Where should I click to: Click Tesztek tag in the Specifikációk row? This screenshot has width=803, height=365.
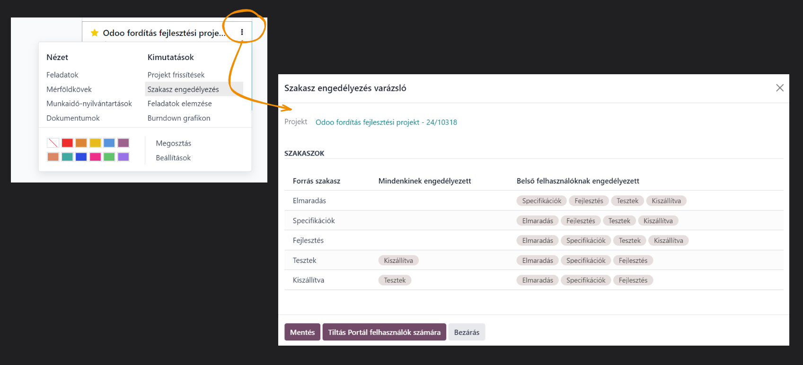point(619,221)
